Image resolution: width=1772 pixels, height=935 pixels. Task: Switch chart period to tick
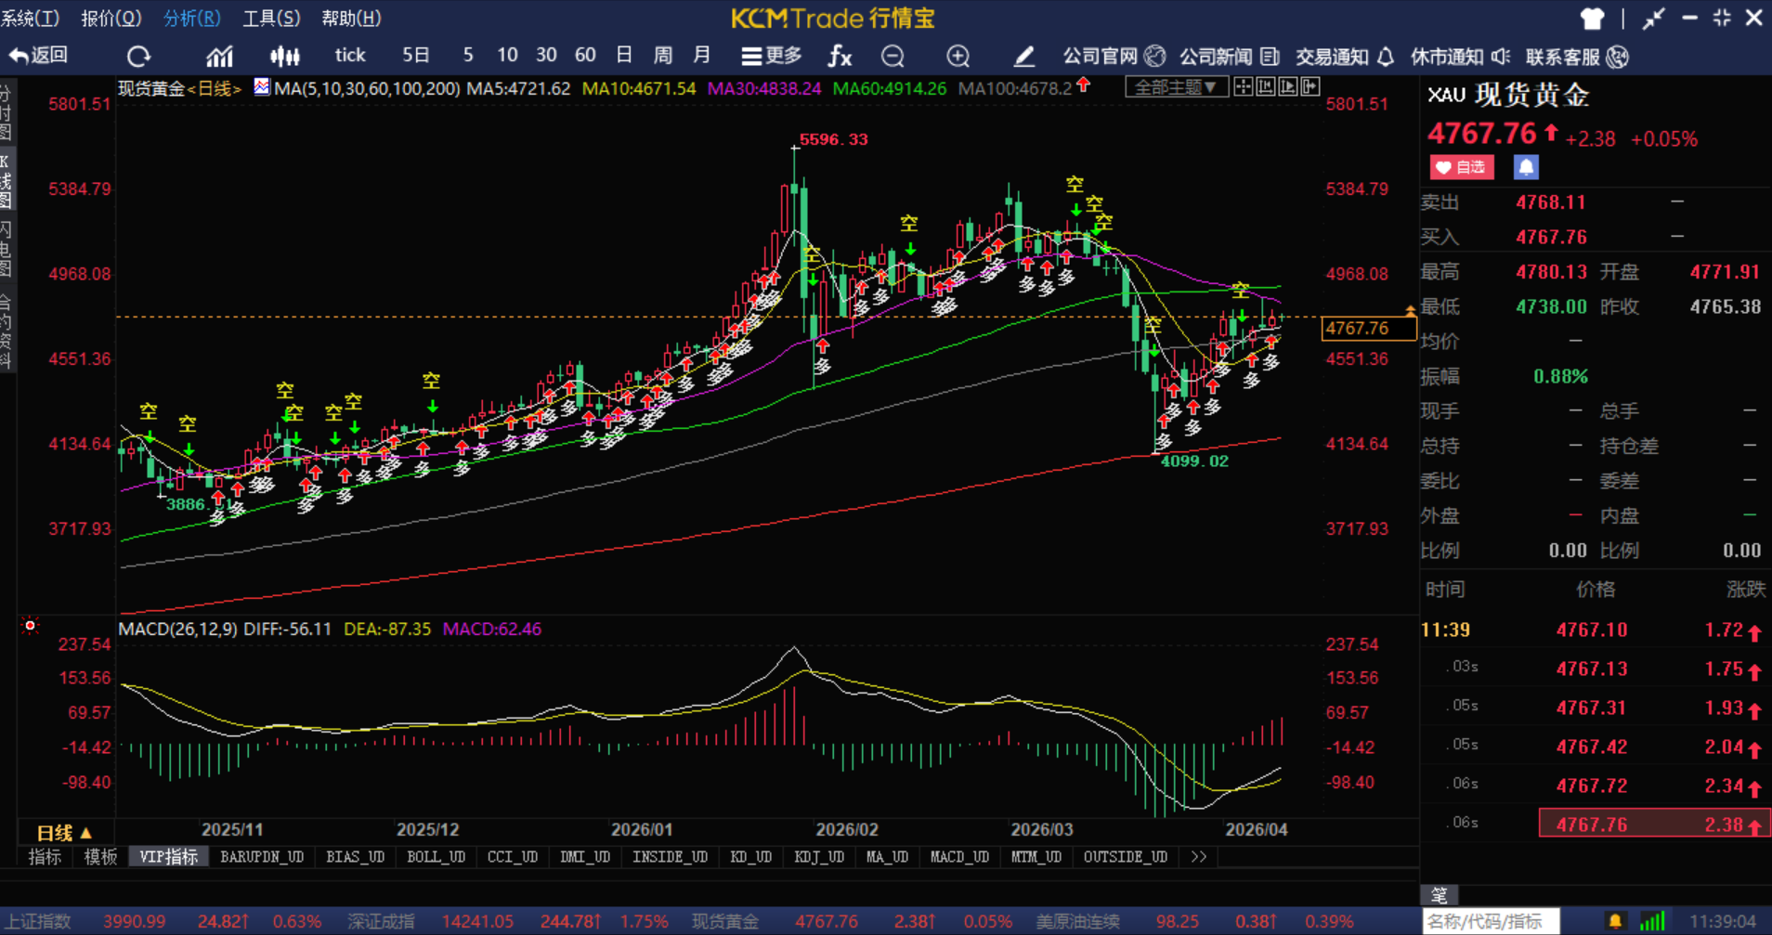350,56
